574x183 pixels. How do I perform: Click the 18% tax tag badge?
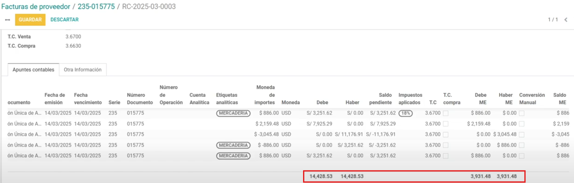pyautogui.click(x=406, y=113)
